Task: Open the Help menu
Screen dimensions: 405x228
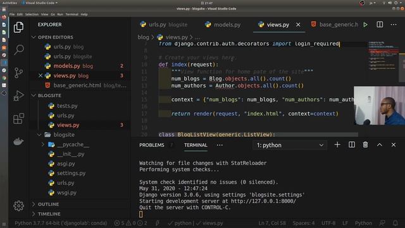Action: tap(84, 14)
